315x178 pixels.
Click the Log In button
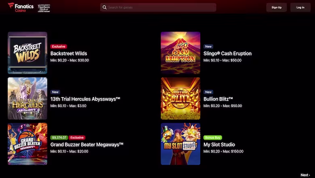(x=300, y=7)
